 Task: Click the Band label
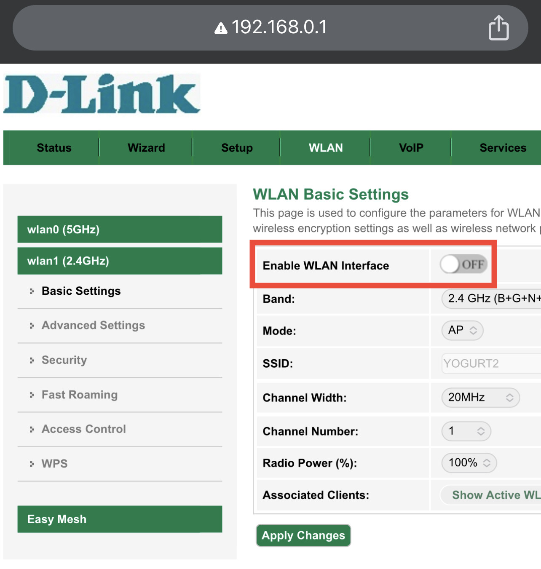(x=279, y=299)
